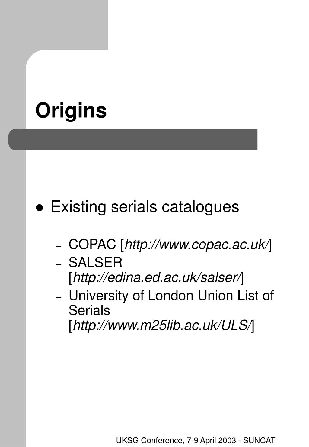Click the dash bullet beside COPAC
The image size is (309, 447).
(59, 247)
